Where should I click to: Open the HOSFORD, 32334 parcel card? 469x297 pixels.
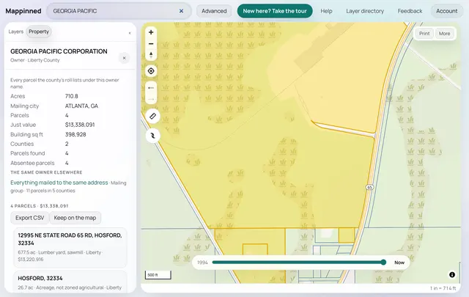[70, 282]
